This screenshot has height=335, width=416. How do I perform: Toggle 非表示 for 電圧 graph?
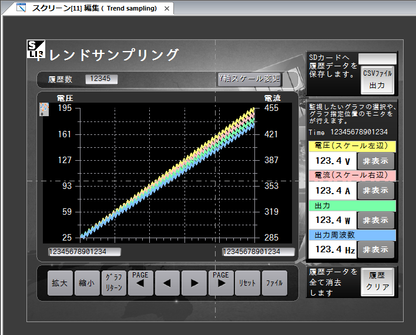376,161
